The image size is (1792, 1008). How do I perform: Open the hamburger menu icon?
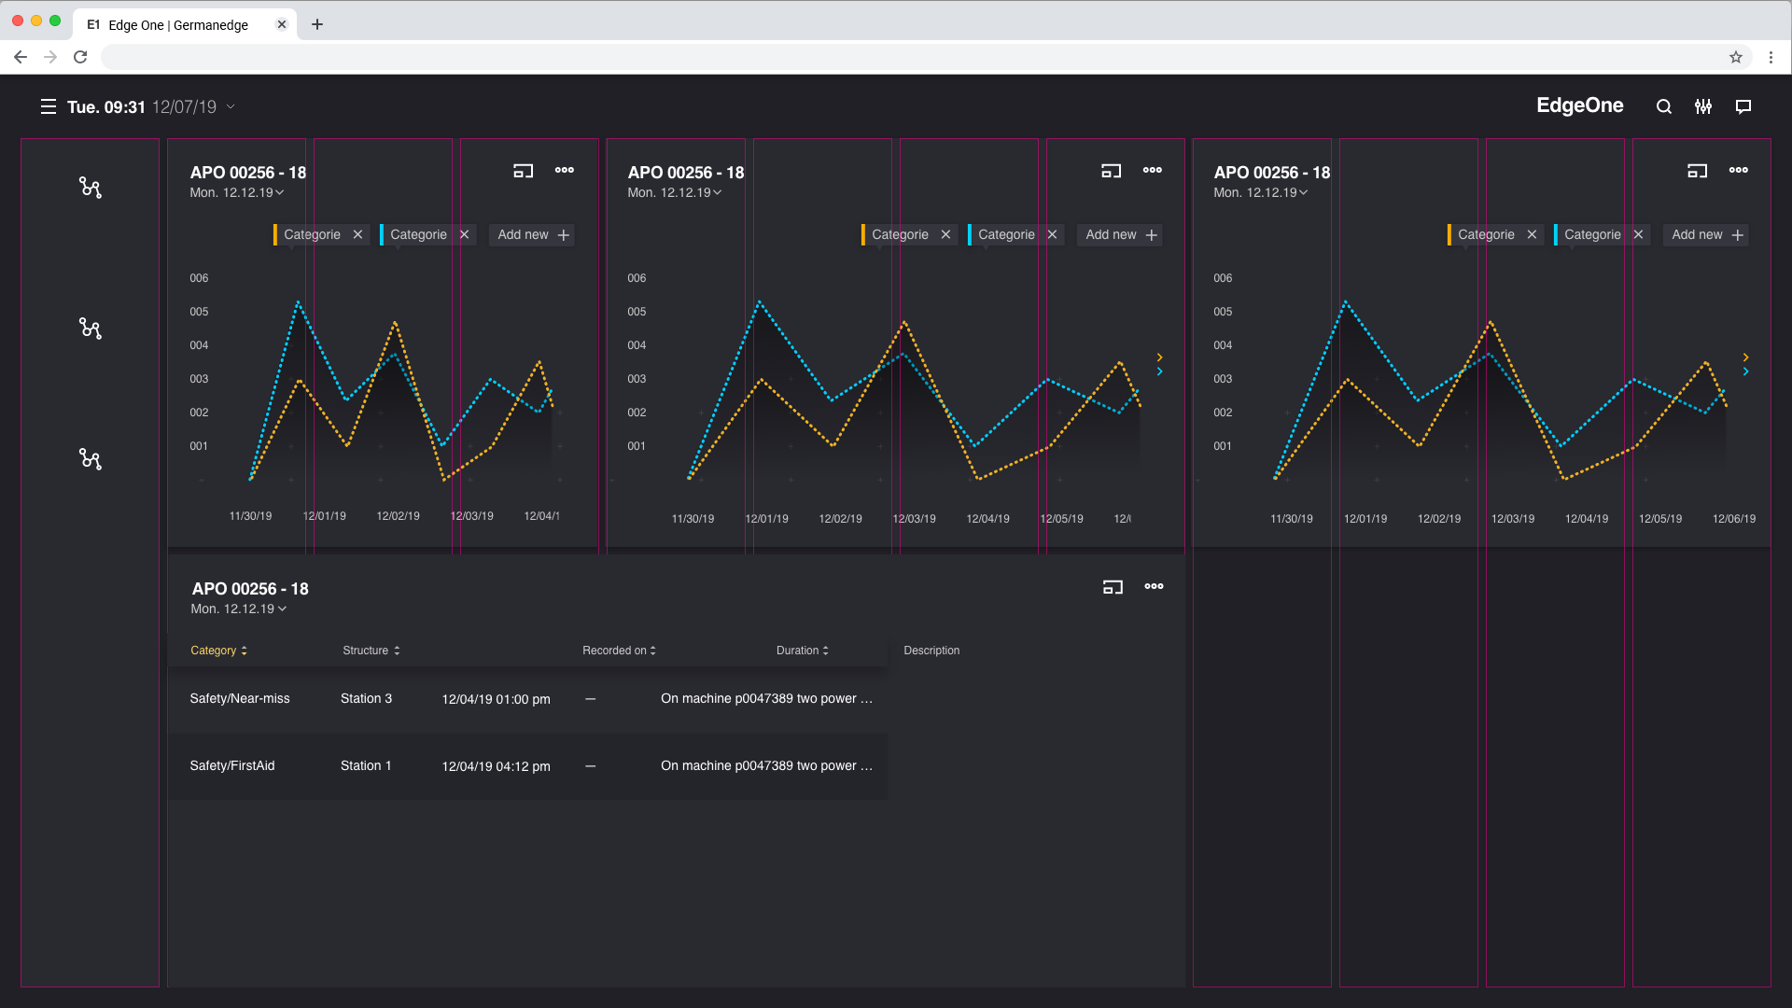tap(49, 107)
